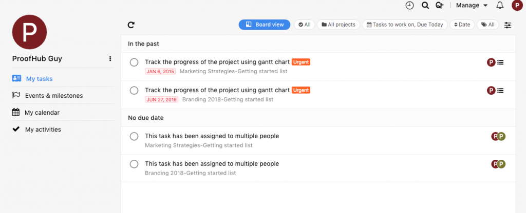Open the filter settings sliders icon
This screenshot has height=213, width=526.
508,25
